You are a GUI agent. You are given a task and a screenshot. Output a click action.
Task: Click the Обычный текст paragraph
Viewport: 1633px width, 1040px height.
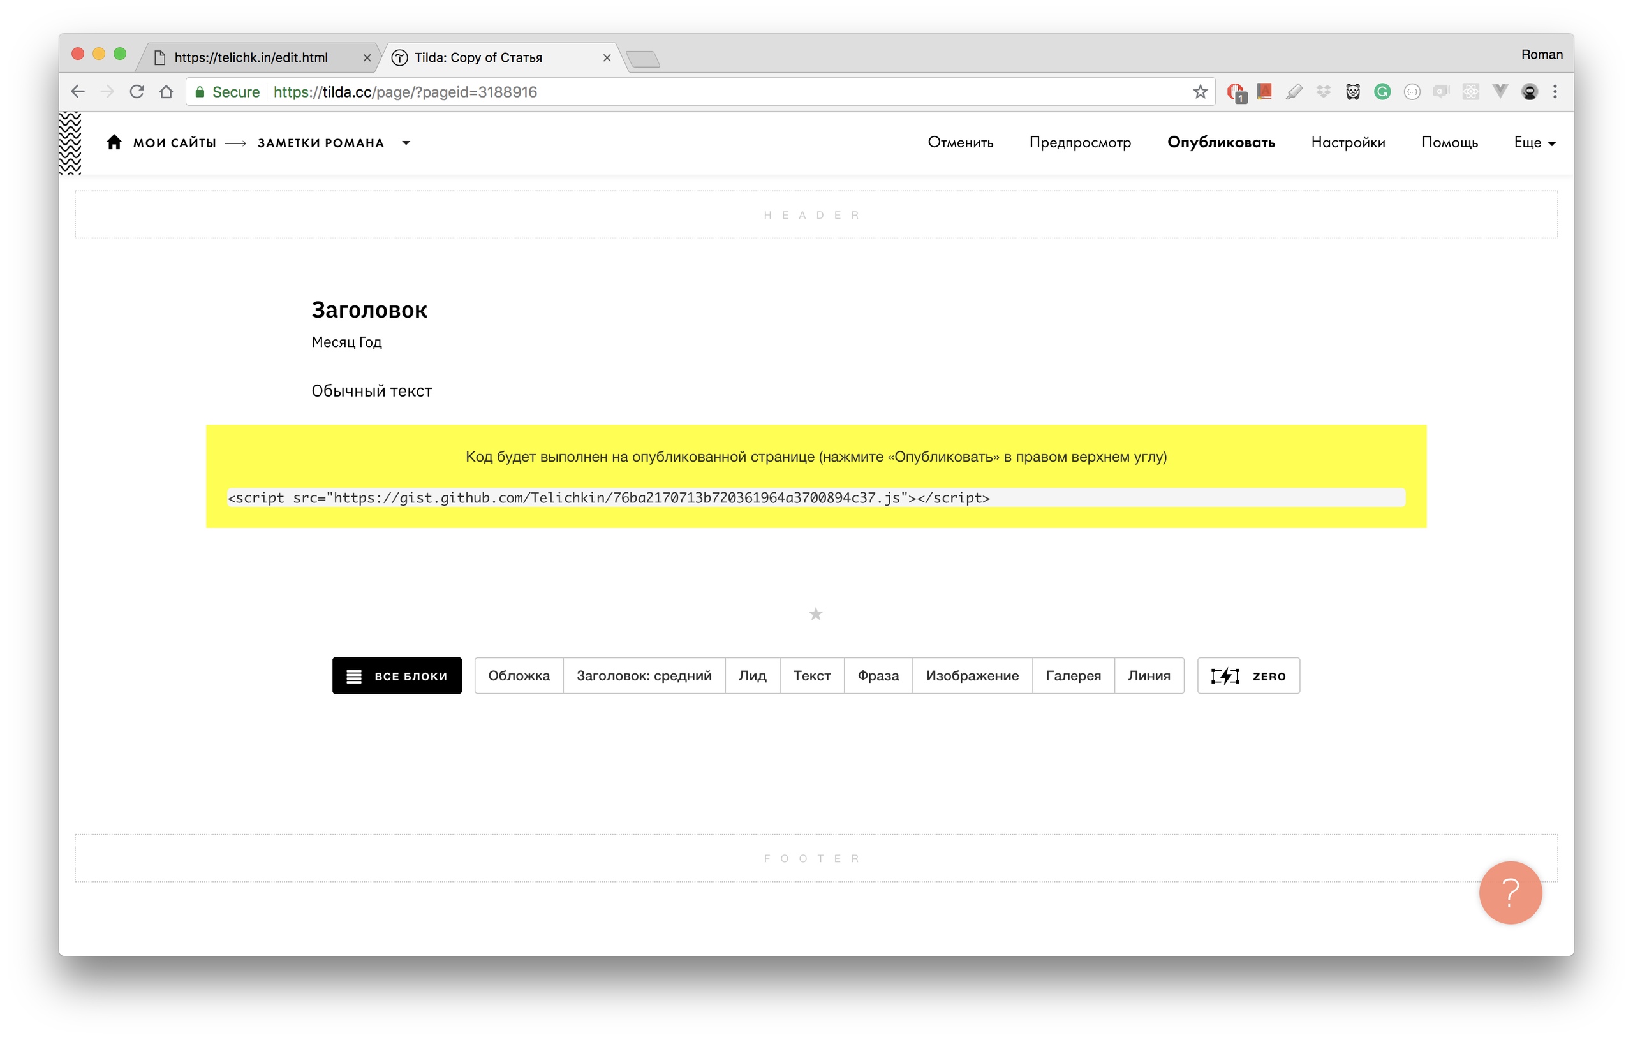372,391
